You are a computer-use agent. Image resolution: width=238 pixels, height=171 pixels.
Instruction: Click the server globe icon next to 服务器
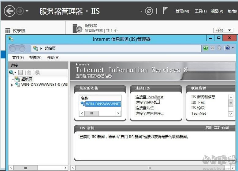point(77,29)
